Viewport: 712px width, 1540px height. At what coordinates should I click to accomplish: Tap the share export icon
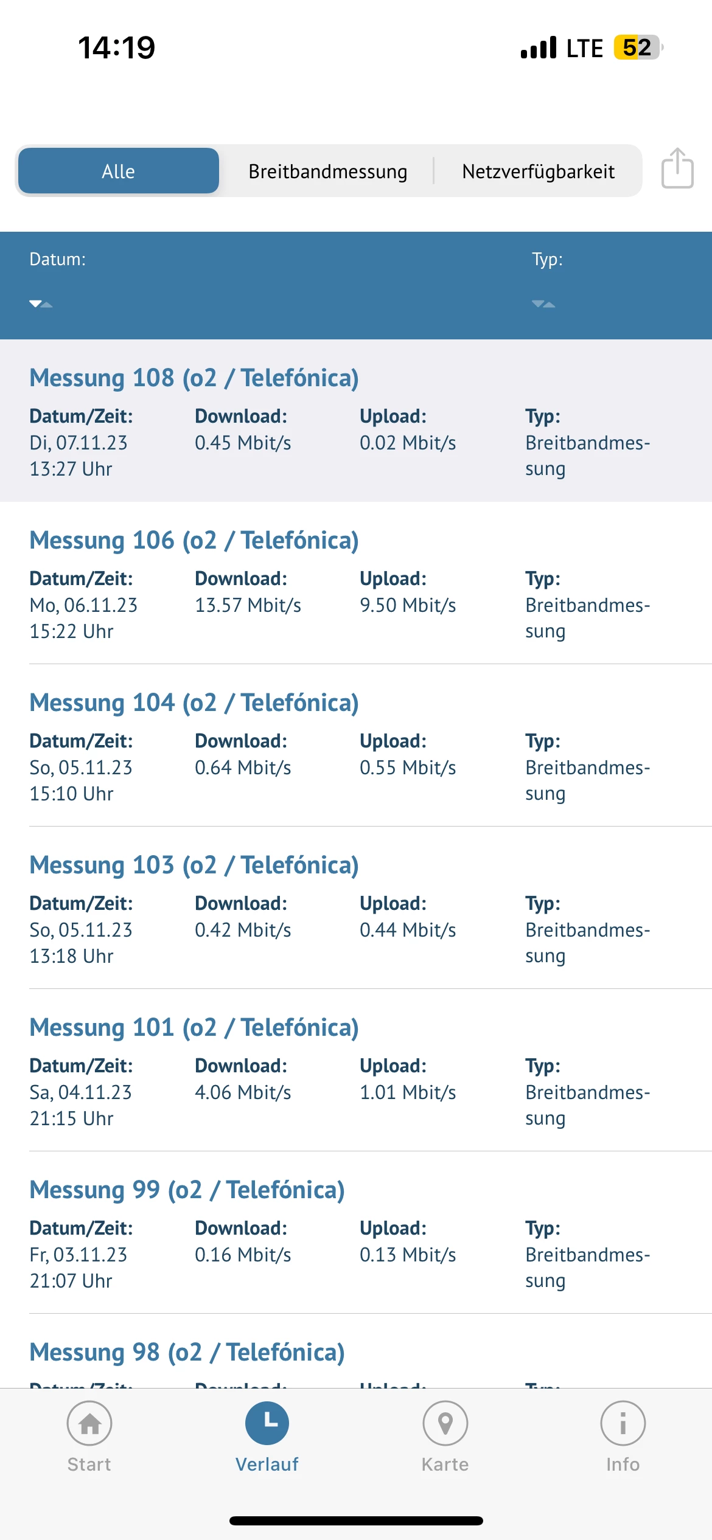tap(677, 168)
